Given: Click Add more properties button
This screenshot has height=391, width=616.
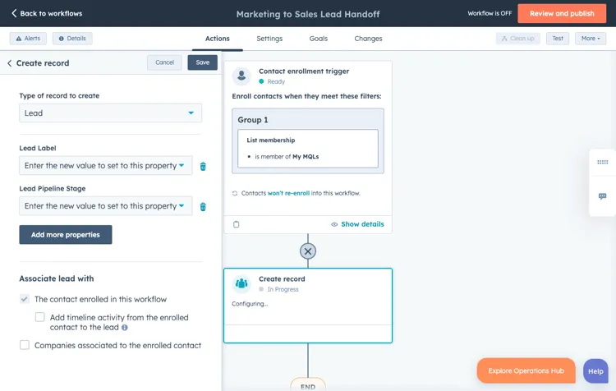Looking at the screenshot, I should [x=66, y=235].
